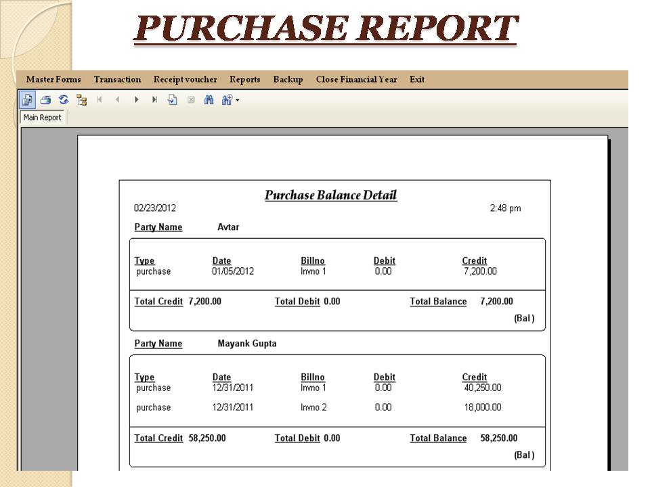Click the Exit menu item
Viewport: 650px width, 487px height.
(417, 80)
